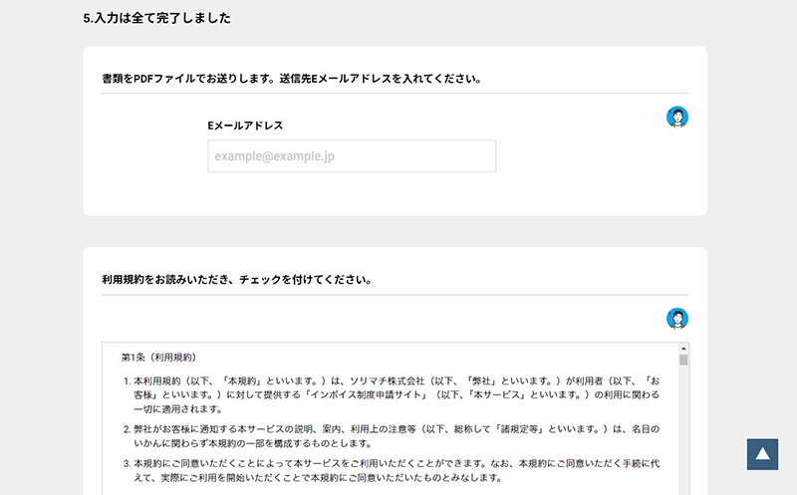
Task: Click the Eメールアドレス field label
Action: coord(245,125)
